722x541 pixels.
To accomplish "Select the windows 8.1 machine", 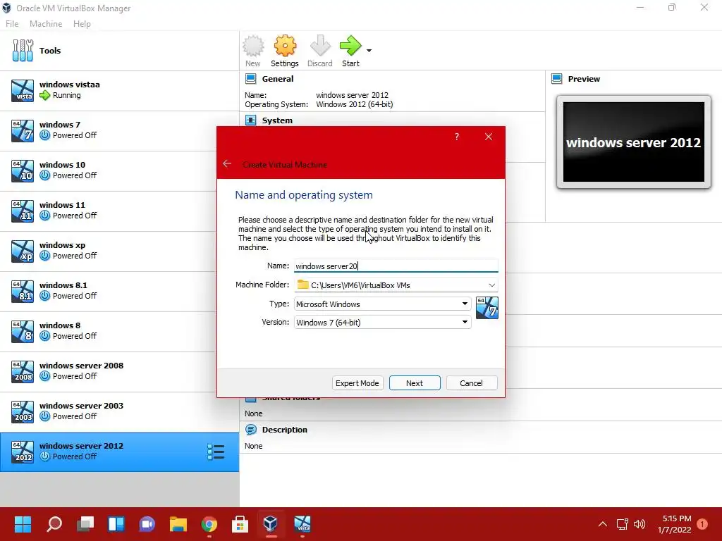I will pyautogui.click(x=119, y=291).
